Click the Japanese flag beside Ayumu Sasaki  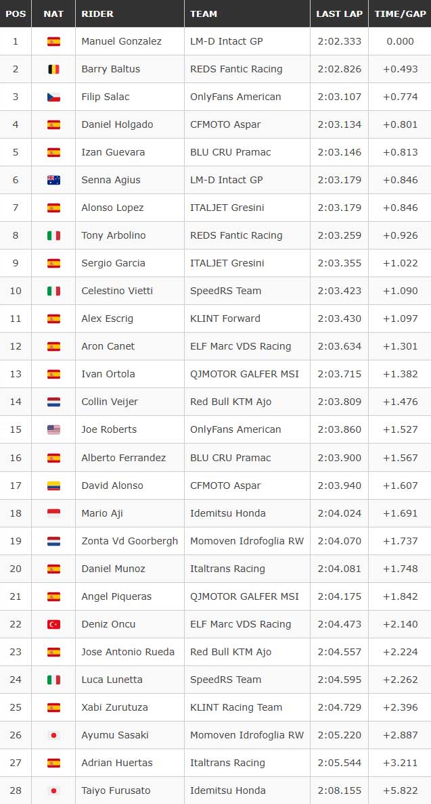53,735
